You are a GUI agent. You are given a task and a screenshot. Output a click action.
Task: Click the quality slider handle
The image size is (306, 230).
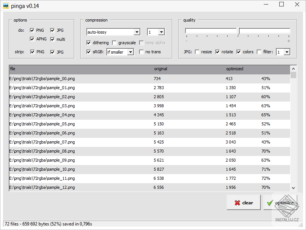[x=238, y=31]
